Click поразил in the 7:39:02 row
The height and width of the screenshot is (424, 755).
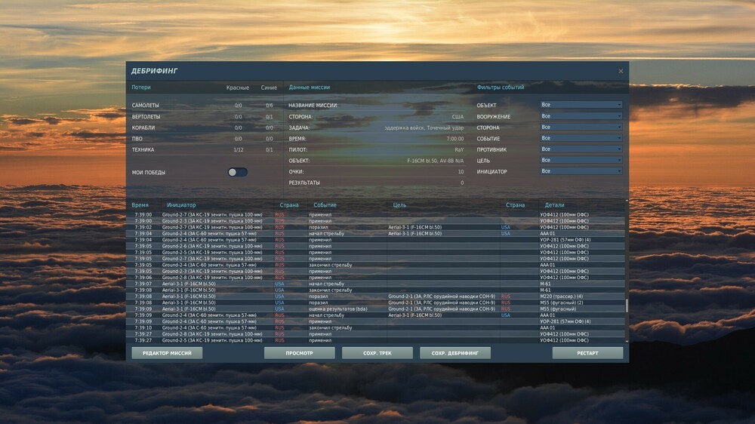(x=319, y=227)
